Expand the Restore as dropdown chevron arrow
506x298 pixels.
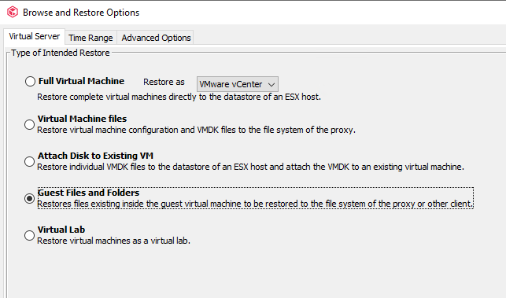(271, 84)
